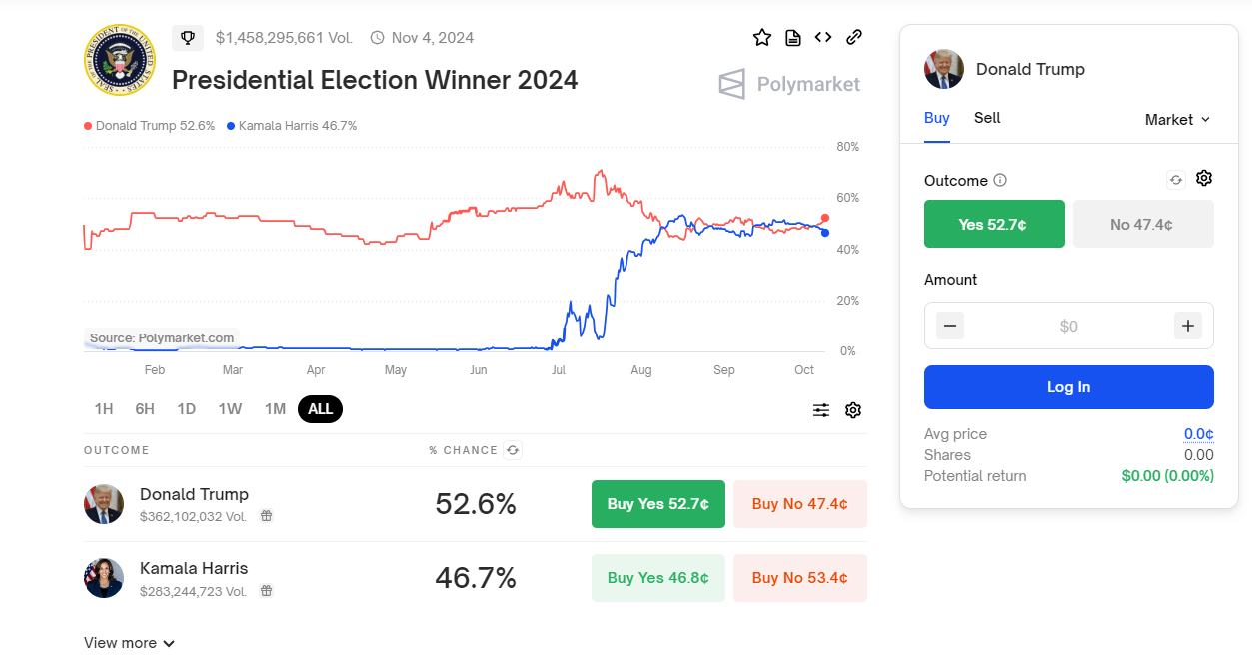Open chart filter sliders icon
Viewport: 1252px width, 669px height.
[821, 410]
